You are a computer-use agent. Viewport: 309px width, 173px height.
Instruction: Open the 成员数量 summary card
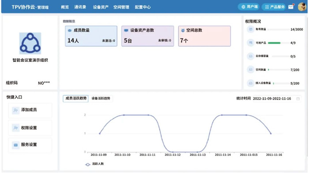[x=91, y=36]
